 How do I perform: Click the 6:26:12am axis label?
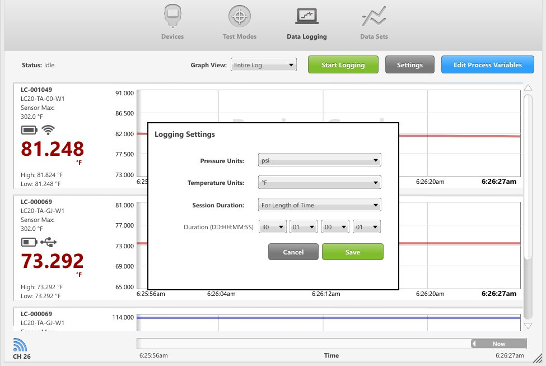[x=326, y=294]
